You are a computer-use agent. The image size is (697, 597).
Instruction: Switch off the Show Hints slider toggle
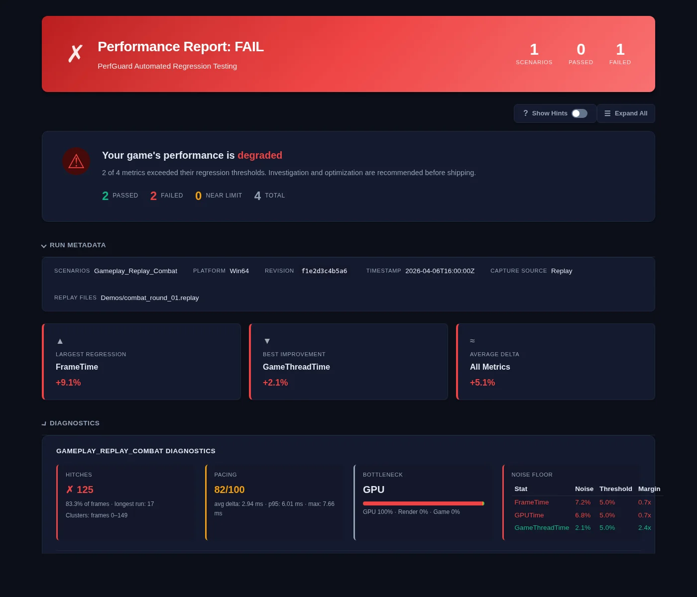click(x=579, y=113)
